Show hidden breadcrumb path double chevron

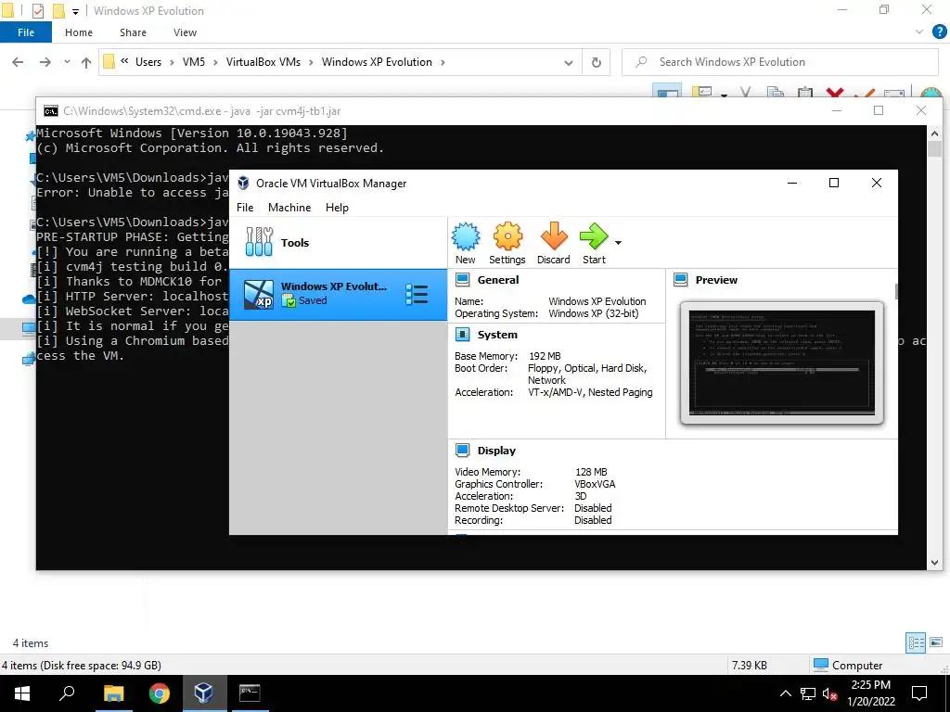coord(125,61)
